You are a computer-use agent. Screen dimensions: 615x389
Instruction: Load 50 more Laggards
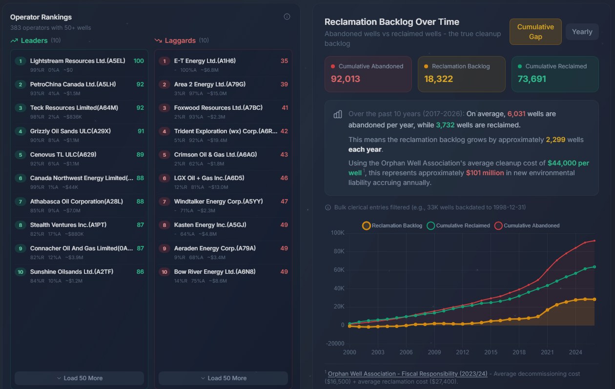[x=223, y=378]
